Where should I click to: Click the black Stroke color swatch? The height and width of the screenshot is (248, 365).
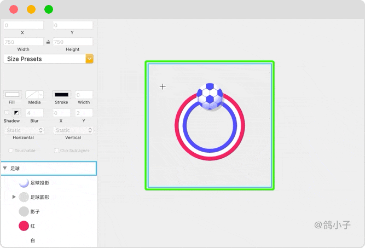(61, 95)
